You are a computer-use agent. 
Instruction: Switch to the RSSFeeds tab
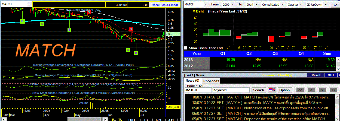point(211,81)
